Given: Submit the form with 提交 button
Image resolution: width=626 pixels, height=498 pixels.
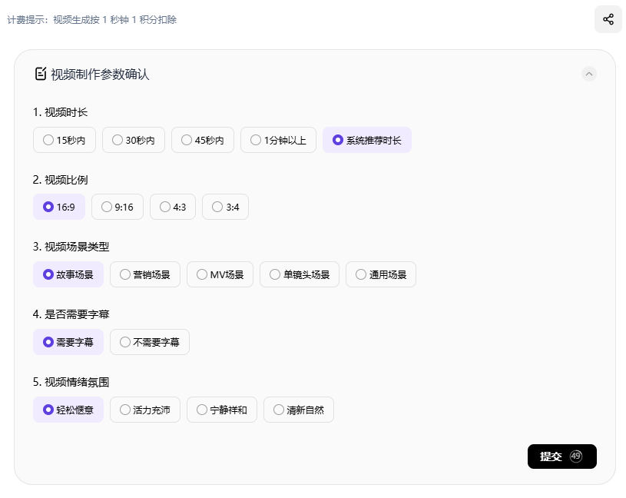Looking at the screenshot, I should click(x=561, y=456).
